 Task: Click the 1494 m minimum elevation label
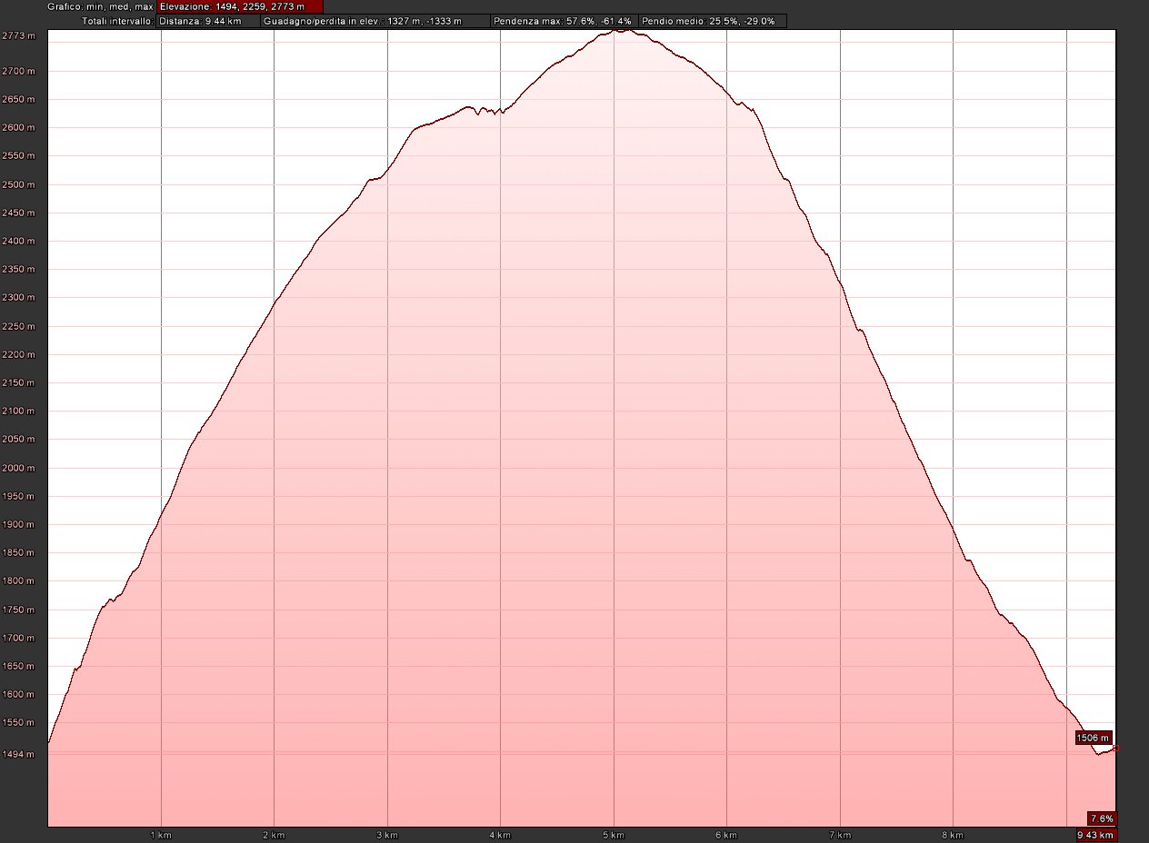click(18, 754)
